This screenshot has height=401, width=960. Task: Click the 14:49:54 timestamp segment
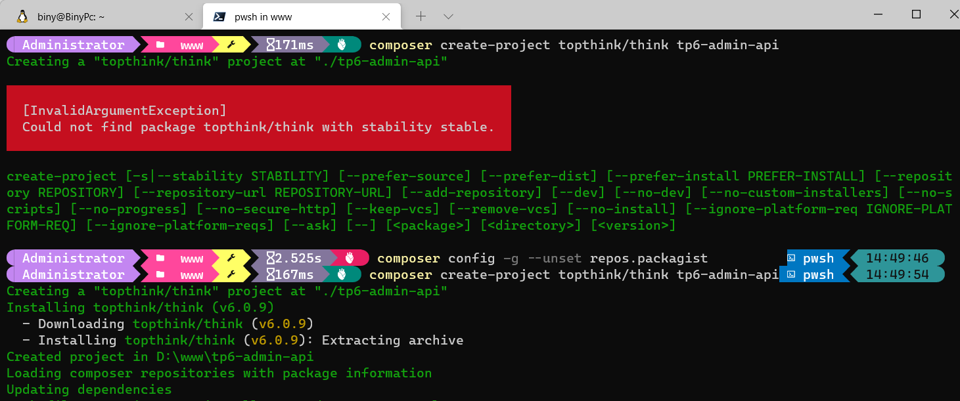pyautogui.click(x=896, y=274)
